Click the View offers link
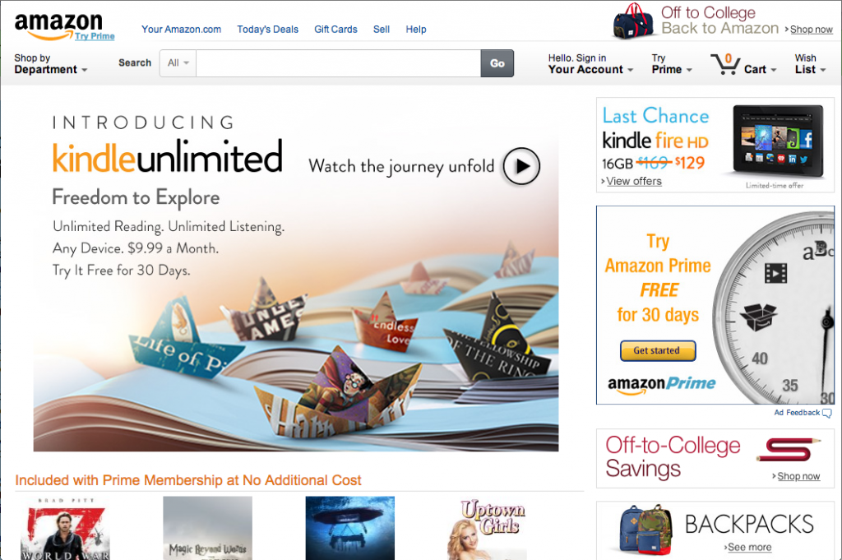842x560 pixels. click(634, 182)
